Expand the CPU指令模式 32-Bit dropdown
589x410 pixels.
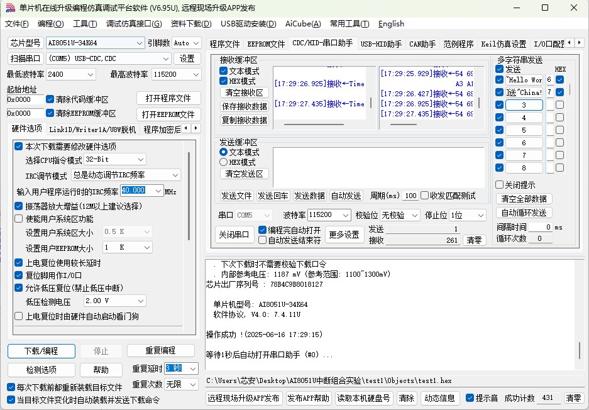(141, 159)
